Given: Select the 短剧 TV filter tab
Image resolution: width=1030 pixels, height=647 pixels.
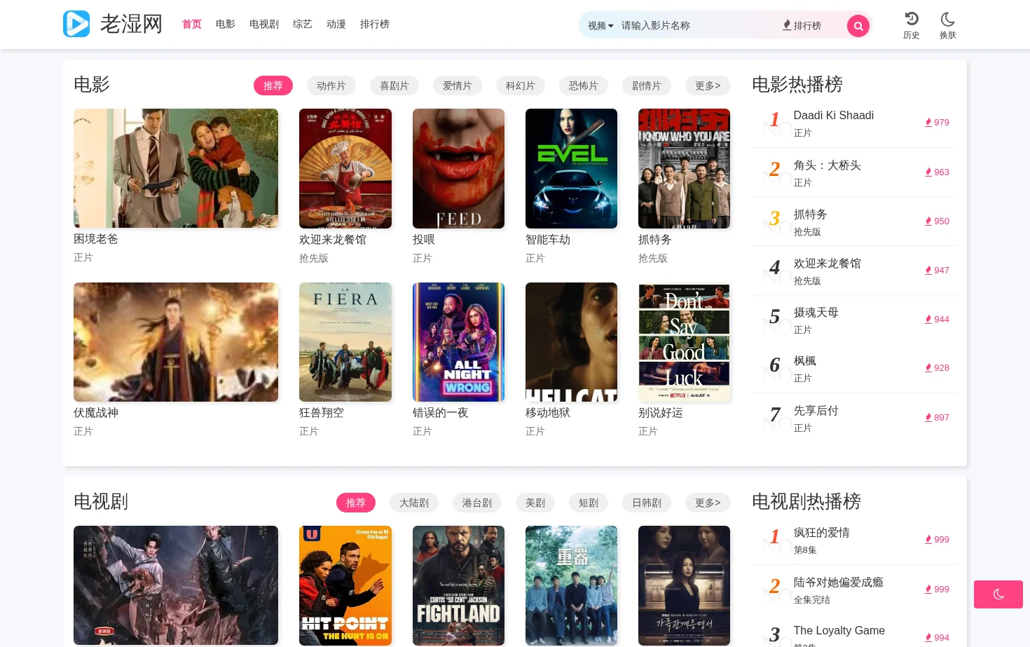Looking at the screenshot, I should [x=589, y=503].
